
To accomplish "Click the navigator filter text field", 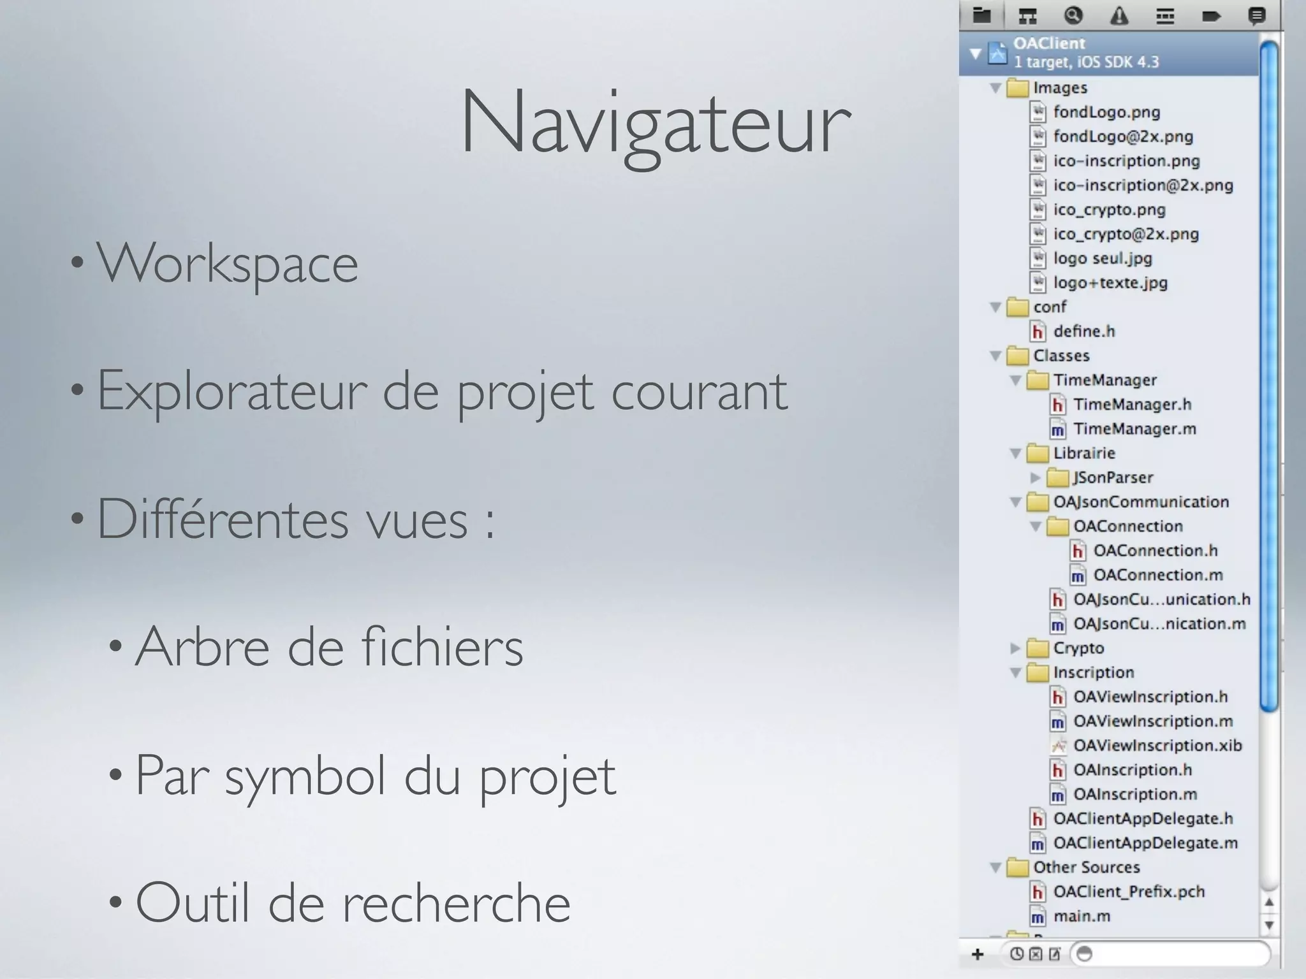I will 1171,954.
